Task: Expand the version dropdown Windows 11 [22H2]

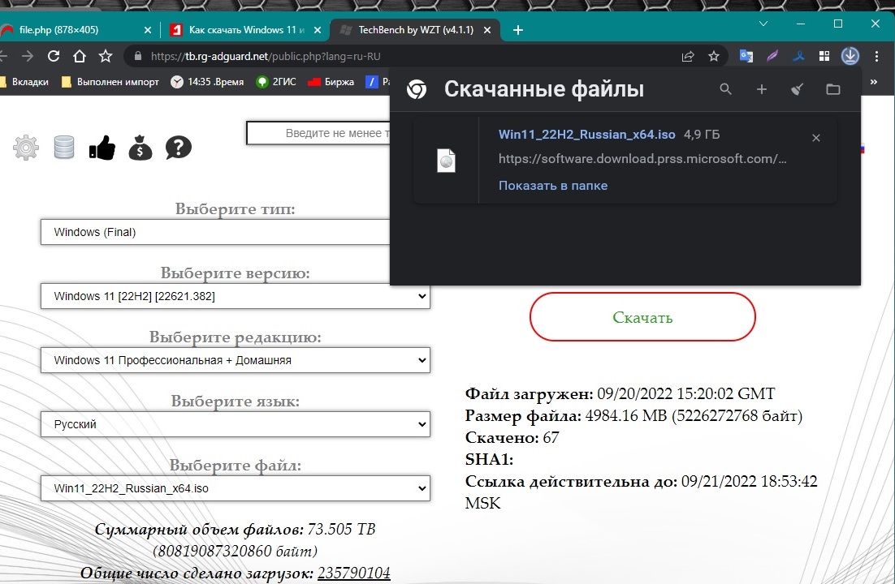Action: pyautogui.click(x=236, y=296)
